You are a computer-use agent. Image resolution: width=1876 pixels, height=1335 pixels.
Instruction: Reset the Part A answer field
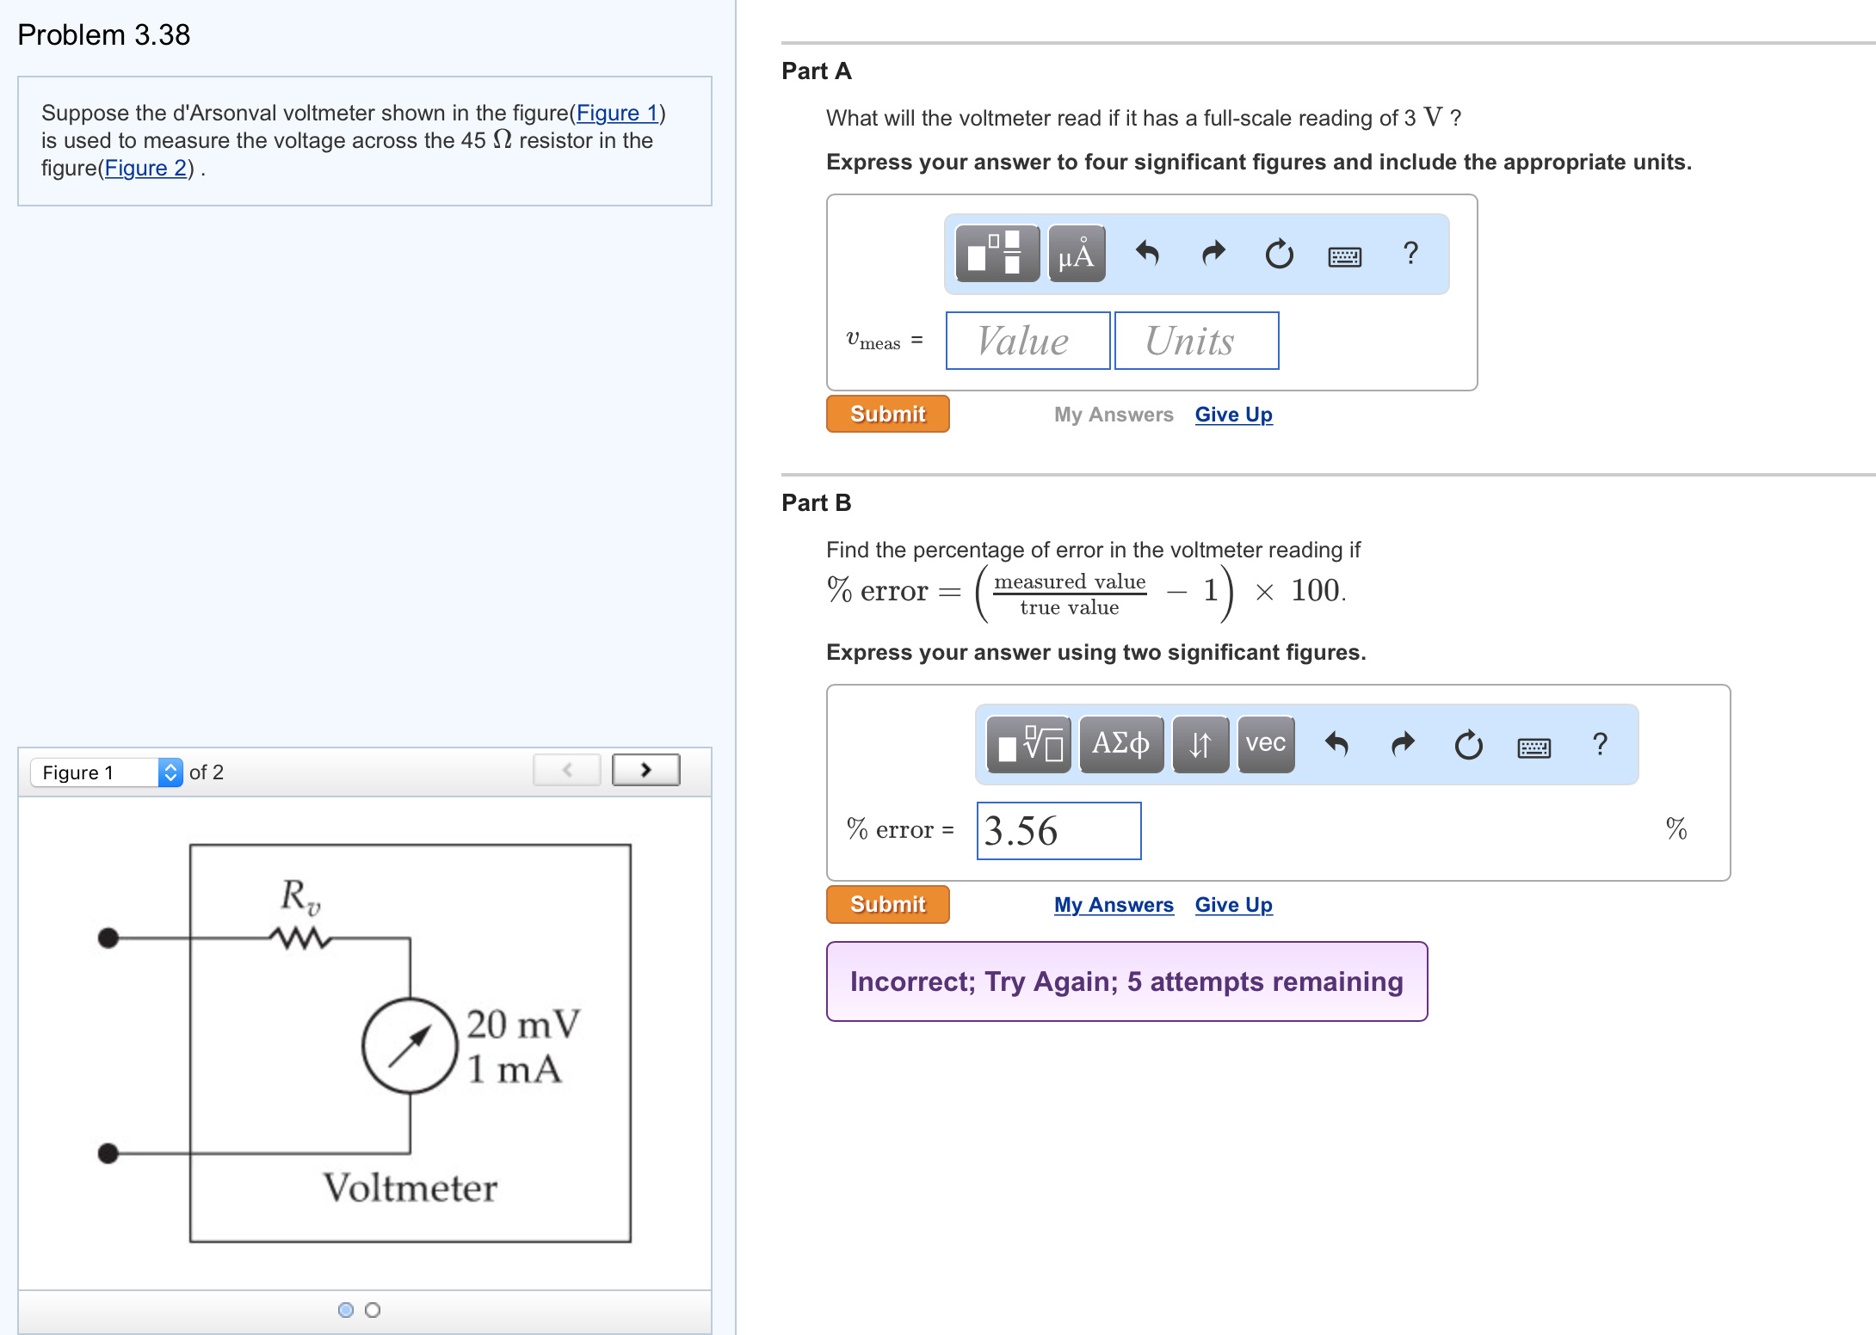1279,255
